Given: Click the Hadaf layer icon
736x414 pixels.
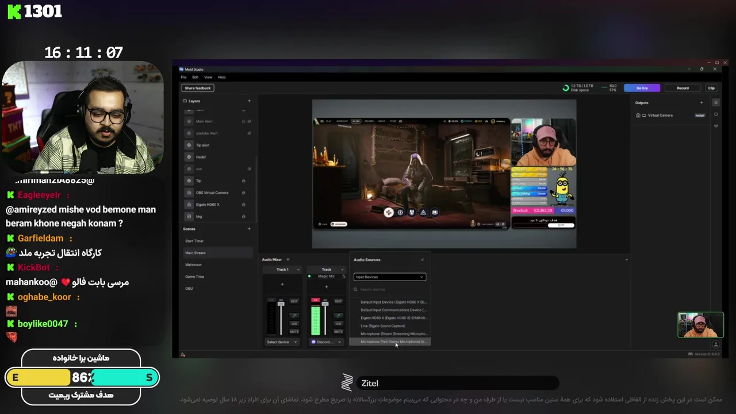Looking at the screenshot, I should pos(189,157).
